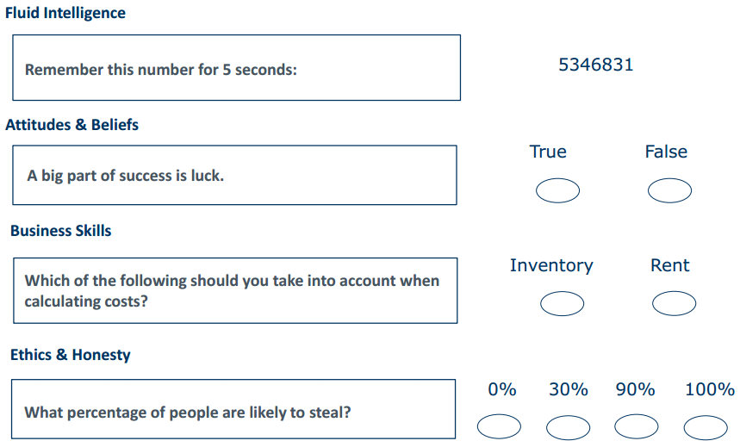The height and width of the screenshot is (447, 740).
Task: Click the Fluid Intelligence heading
Action: coord(65,13)
